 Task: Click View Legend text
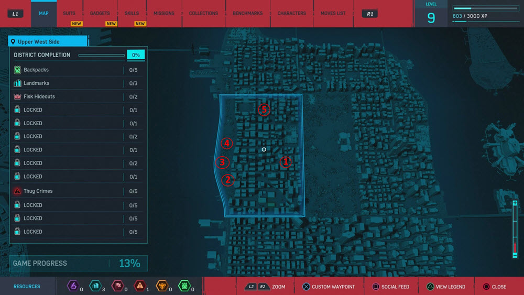click(x=451, y=287)
